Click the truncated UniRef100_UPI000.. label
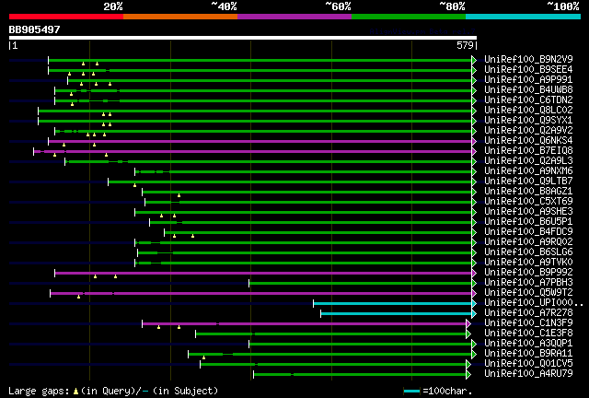The height and width of the screenshot is (398, 589). tap(534, 303)
